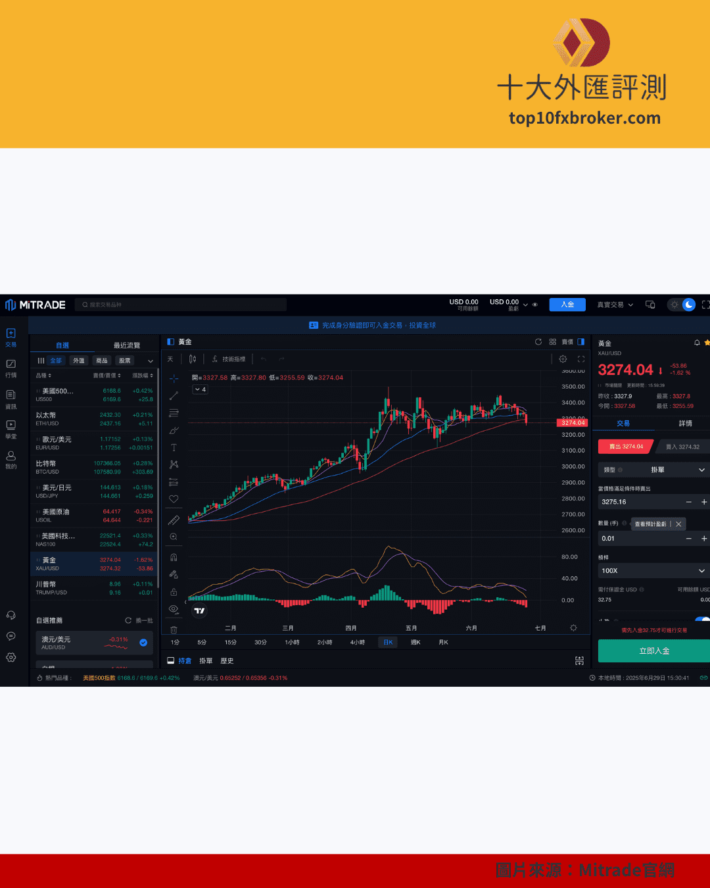Select the trend line drawing tool
Screen dimensions: 710x888
[x=174, y=396]
